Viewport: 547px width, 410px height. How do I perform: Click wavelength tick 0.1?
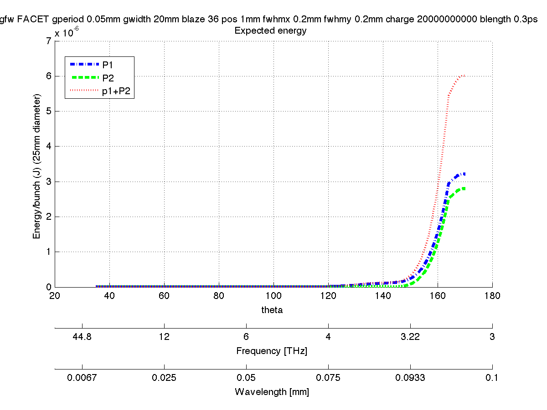(x=492, y=378)
